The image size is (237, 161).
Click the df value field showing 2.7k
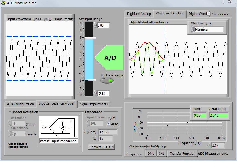coord(218,145)
